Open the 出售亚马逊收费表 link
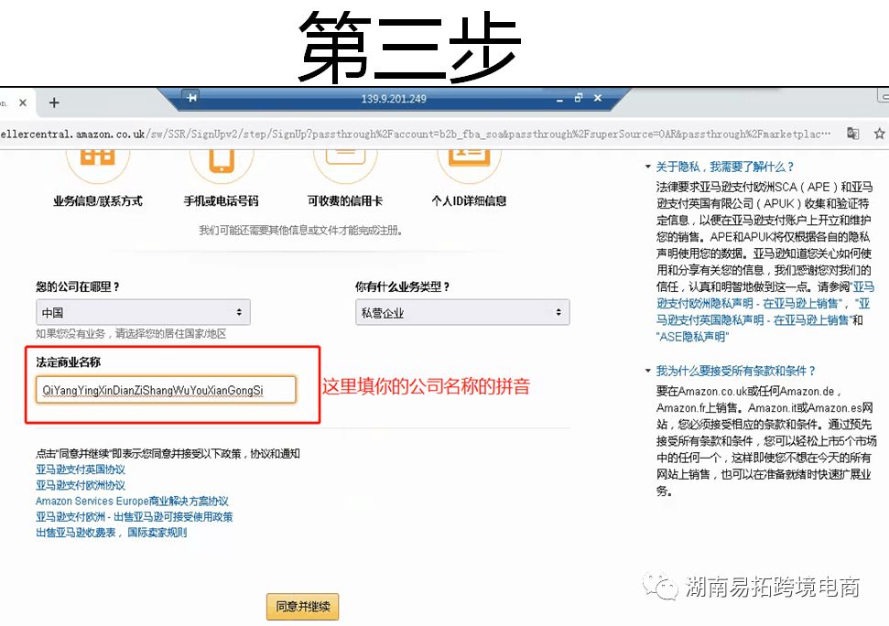Image resolution: width=889 pixels, height=626 pixels. (x=75, y=533)
